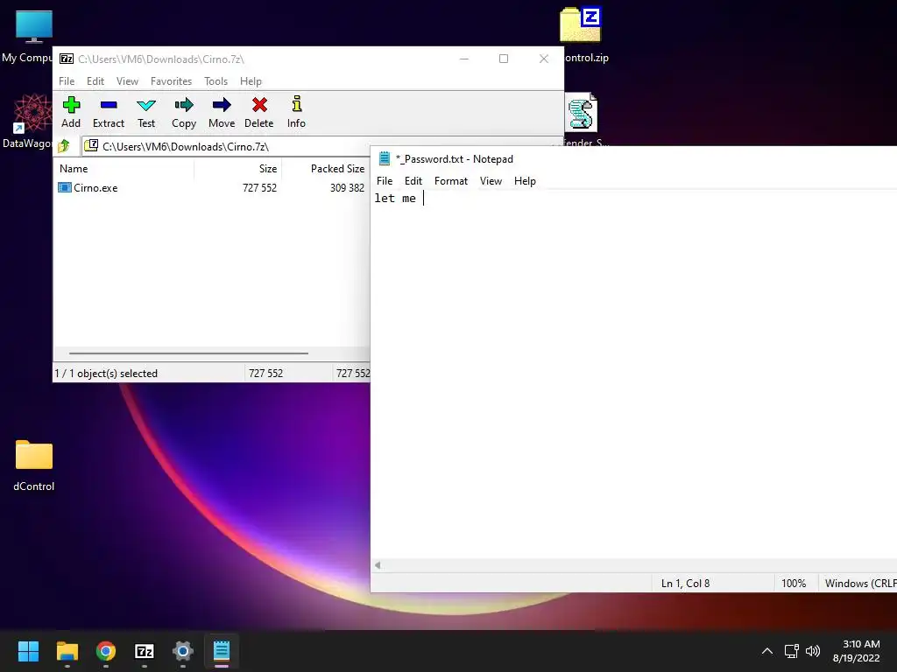897x672 pixels.
Task: Open the File menu in 7-Zip
Action: (x=67, y=81)
